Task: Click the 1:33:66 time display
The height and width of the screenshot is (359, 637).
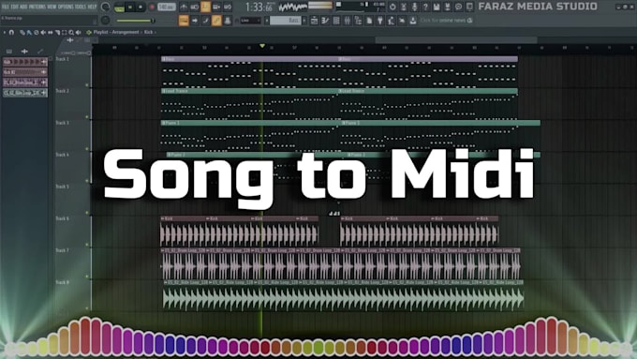Action: [x=259, y=7]
